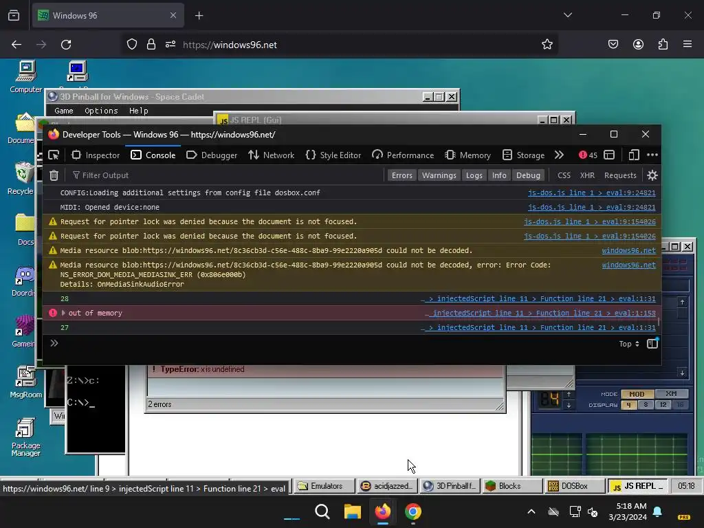Click the 45 errors counter badge
Screen dimensions: 704x528
click(588, 155)
